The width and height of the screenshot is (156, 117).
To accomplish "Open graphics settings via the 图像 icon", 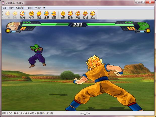I will click(x=70, y=15).
